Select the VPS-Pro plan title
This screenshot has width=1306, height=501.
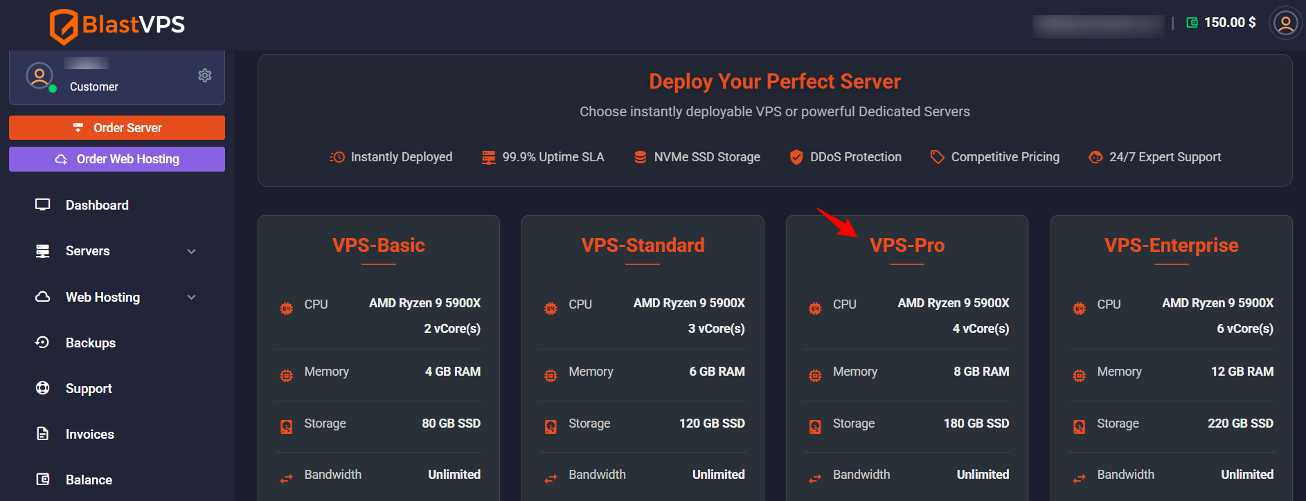pos(907,245)
